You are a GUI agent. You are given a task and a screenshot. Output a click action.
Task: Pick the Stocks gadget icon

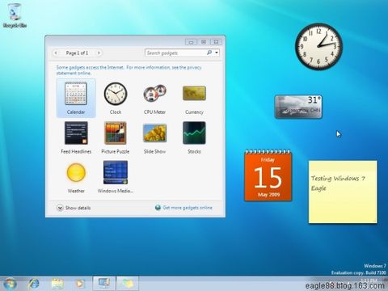pyautogui.click(x=194, y=133)
